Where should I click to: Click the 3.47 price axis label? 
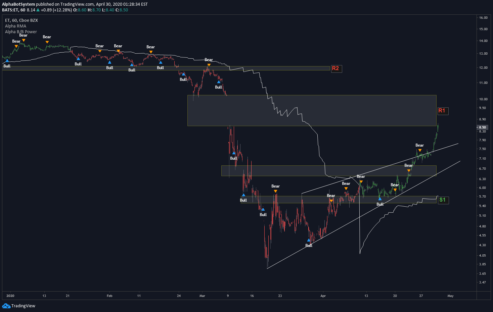click(x=483, y=282)
